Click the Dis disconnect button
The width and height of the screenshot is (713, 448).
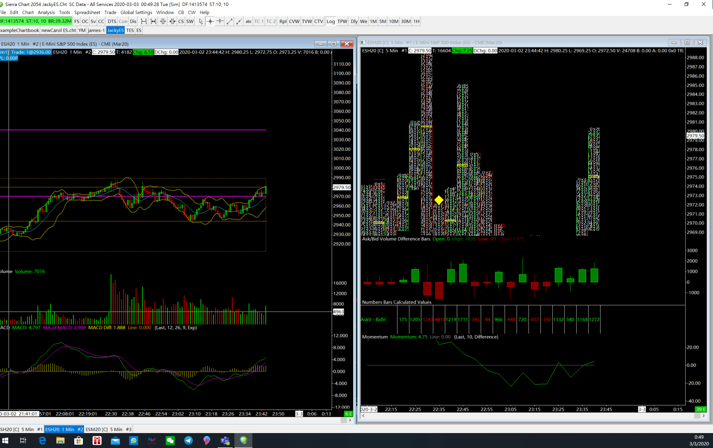click(x=133, y=21)
